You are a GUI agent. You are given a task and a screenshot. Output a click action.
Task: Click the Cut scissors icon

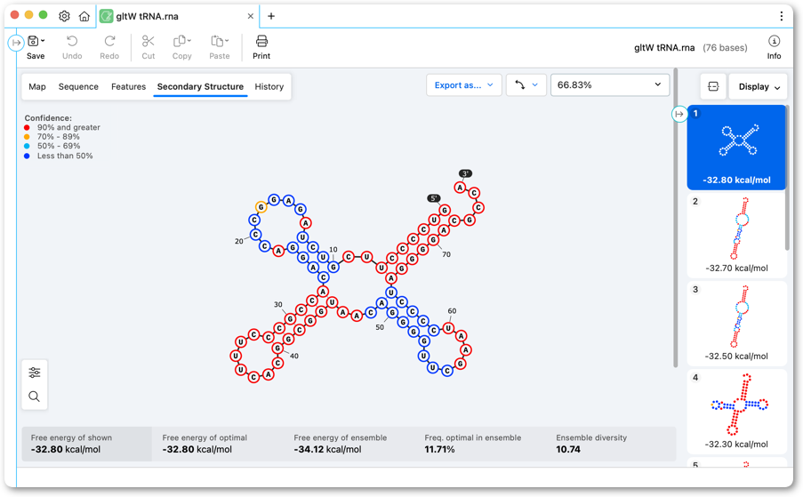pyautogui.click(x=148, y=41)
